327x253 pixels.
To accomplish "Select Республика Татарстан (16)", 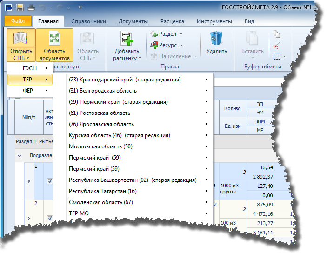I will [x=133, y=191].
